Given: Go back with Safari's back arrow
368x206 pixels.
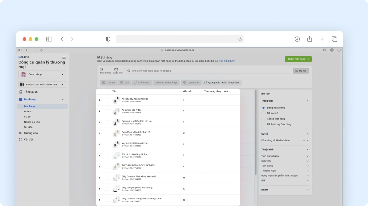Looking at the screenshot, I should [x=62, y=39].
